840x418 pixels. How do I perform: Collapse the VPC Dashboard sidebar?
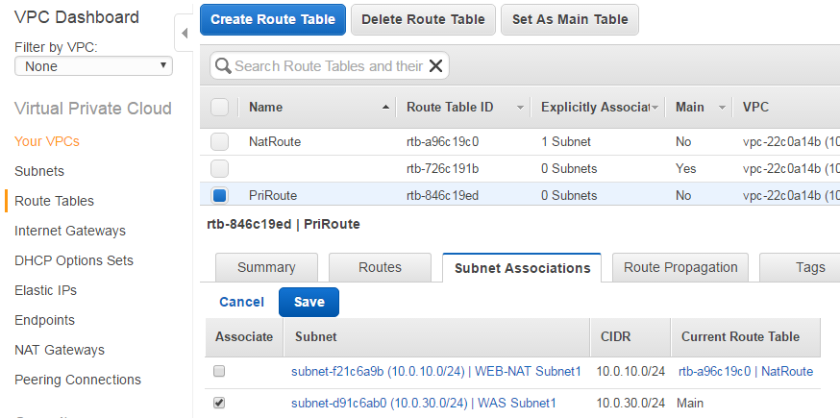coord(184,34)
